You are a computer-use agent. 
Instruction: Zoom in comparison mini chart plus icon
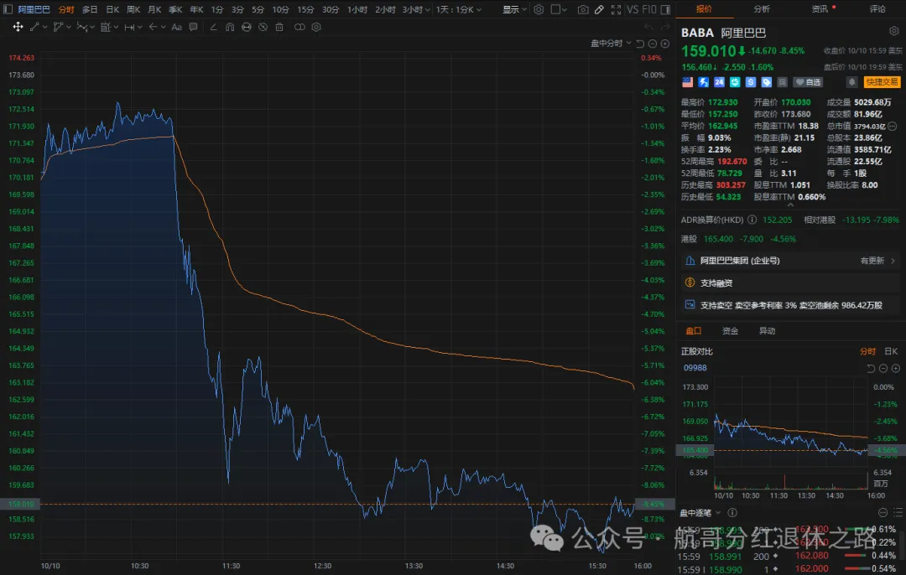(896, 368)
